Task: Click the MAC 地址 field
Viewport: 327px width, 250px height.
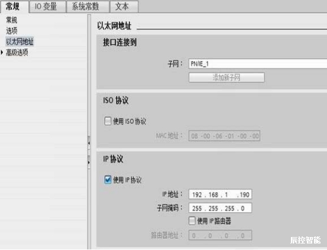Action: [x=224, y=136]
